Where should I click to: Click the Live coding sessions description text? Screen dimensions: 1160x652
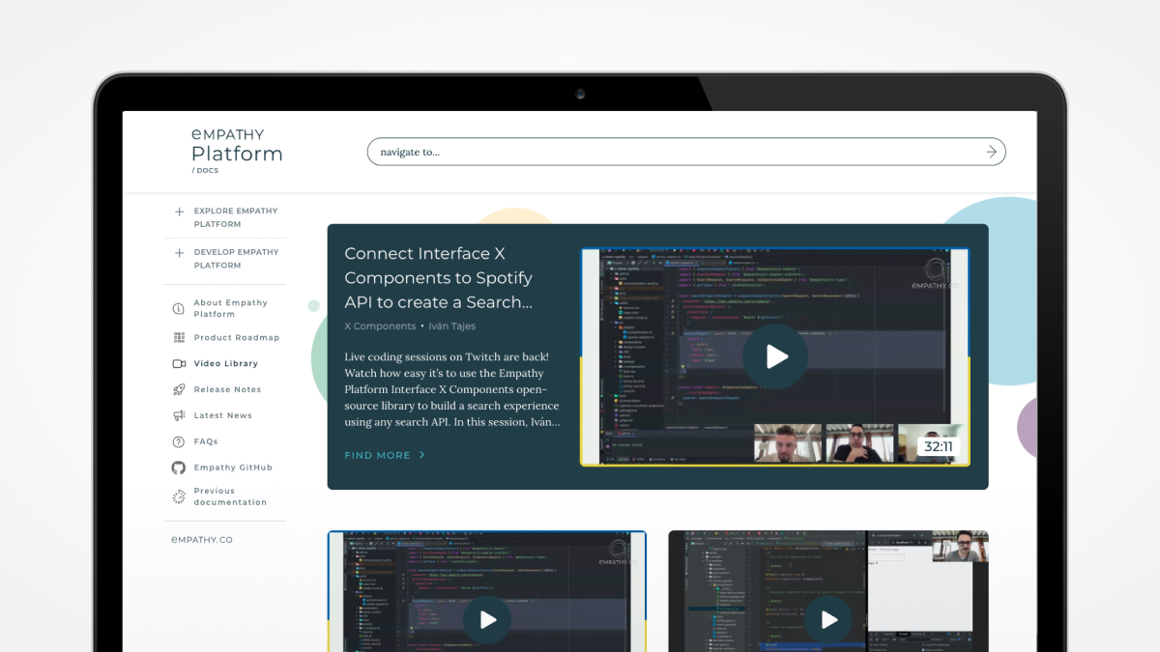(x=452, y=389)
